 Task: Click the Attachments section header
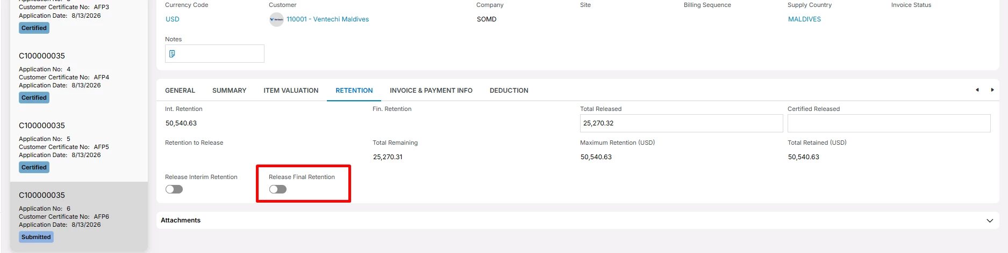click(577, 220)
